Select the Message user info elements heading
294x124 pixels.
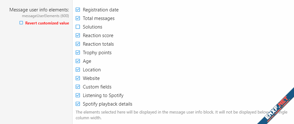39,10
